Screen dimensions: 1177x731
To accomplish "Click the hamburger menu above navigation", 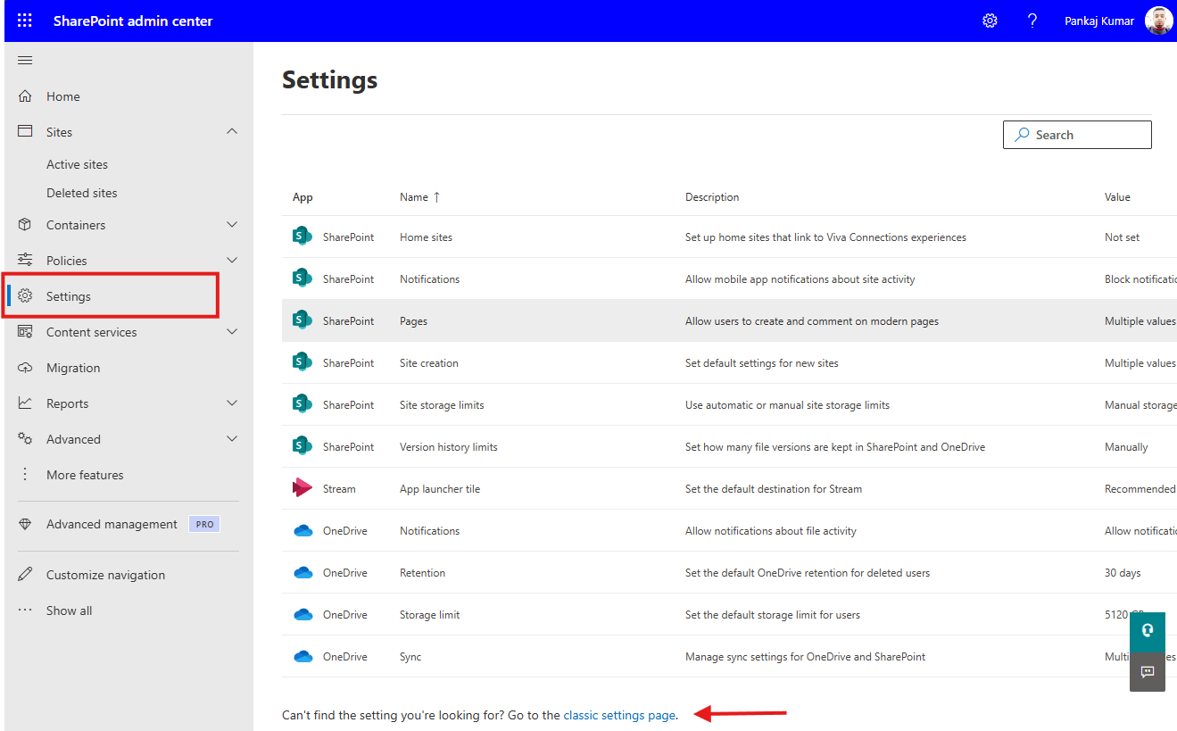I will coord(25,60).
